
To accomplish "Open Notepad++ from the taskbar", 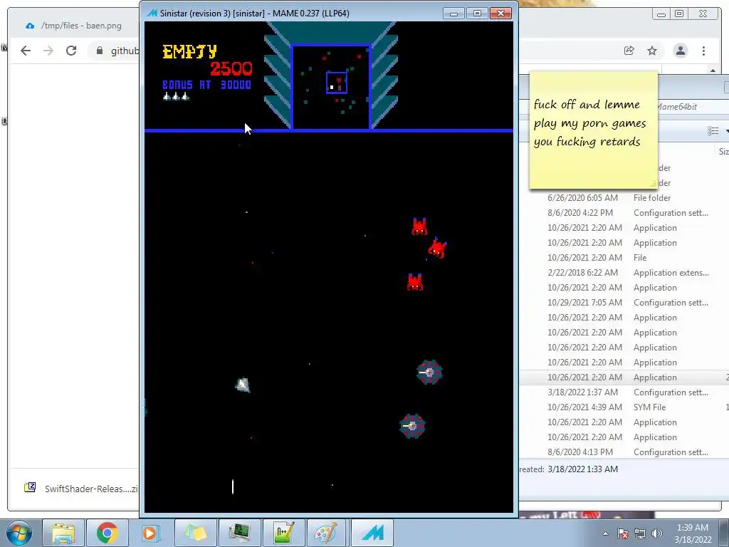I will [283, 533].
